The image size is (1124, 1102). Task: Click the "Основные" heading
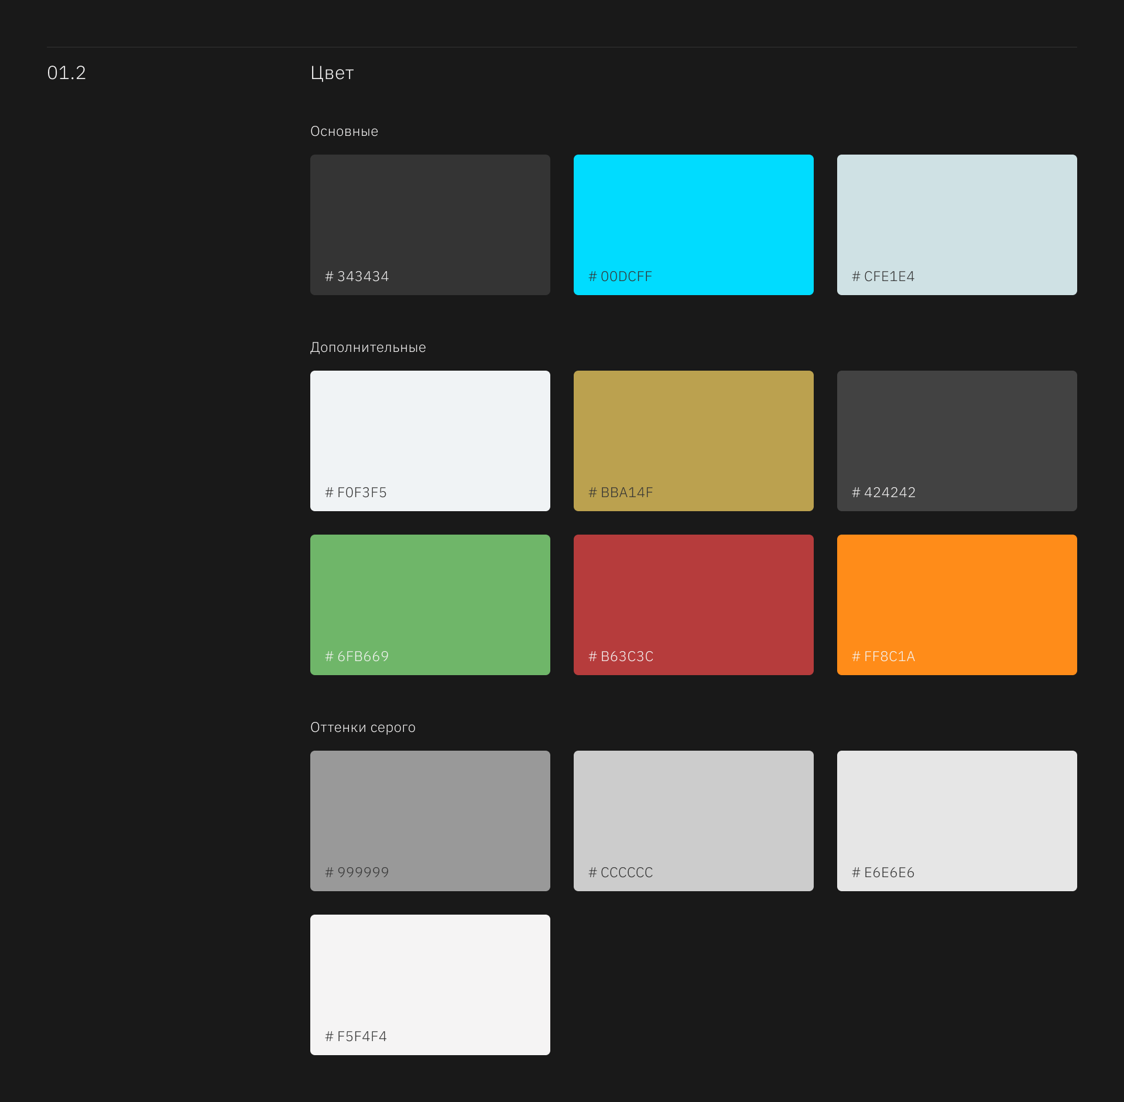(344, 132)
